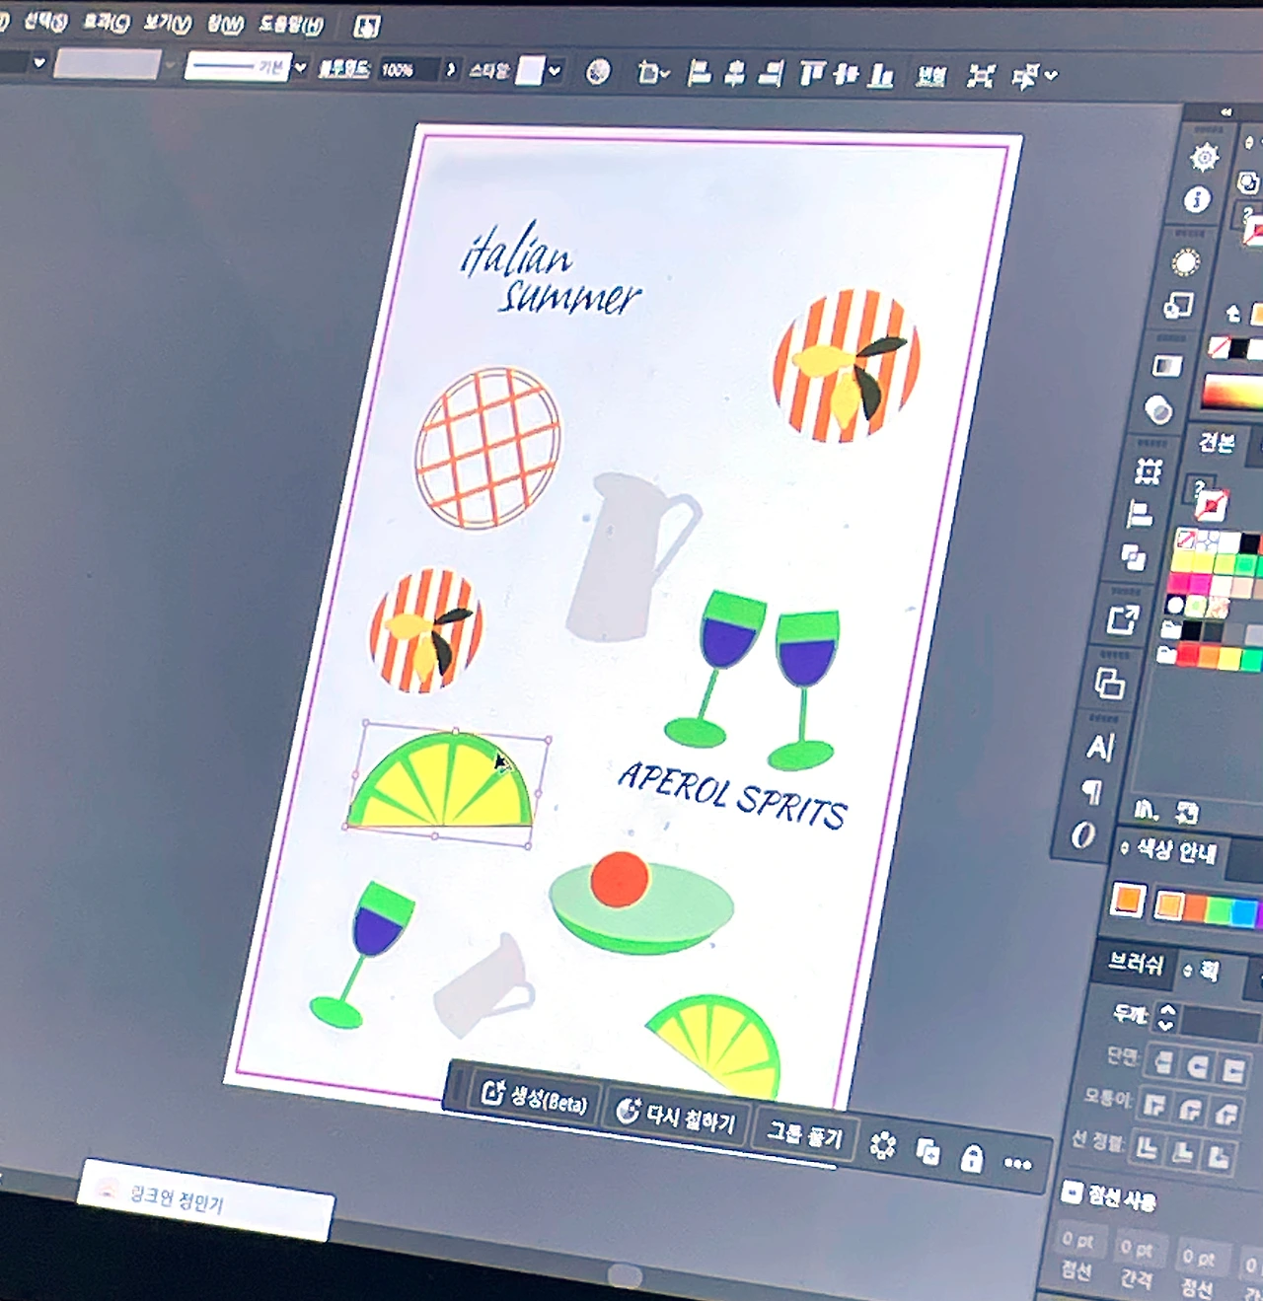1263x1301 pixels.
Task: Open the document setup shape dropdown icon
Action: point(652,72)
